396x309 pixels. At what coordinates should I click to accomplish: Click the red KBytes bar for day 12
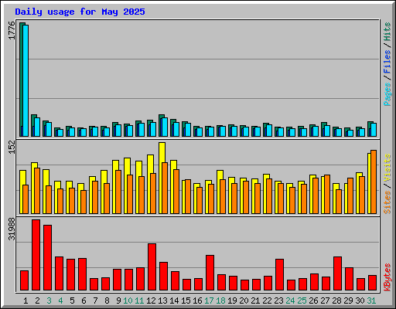152,267
